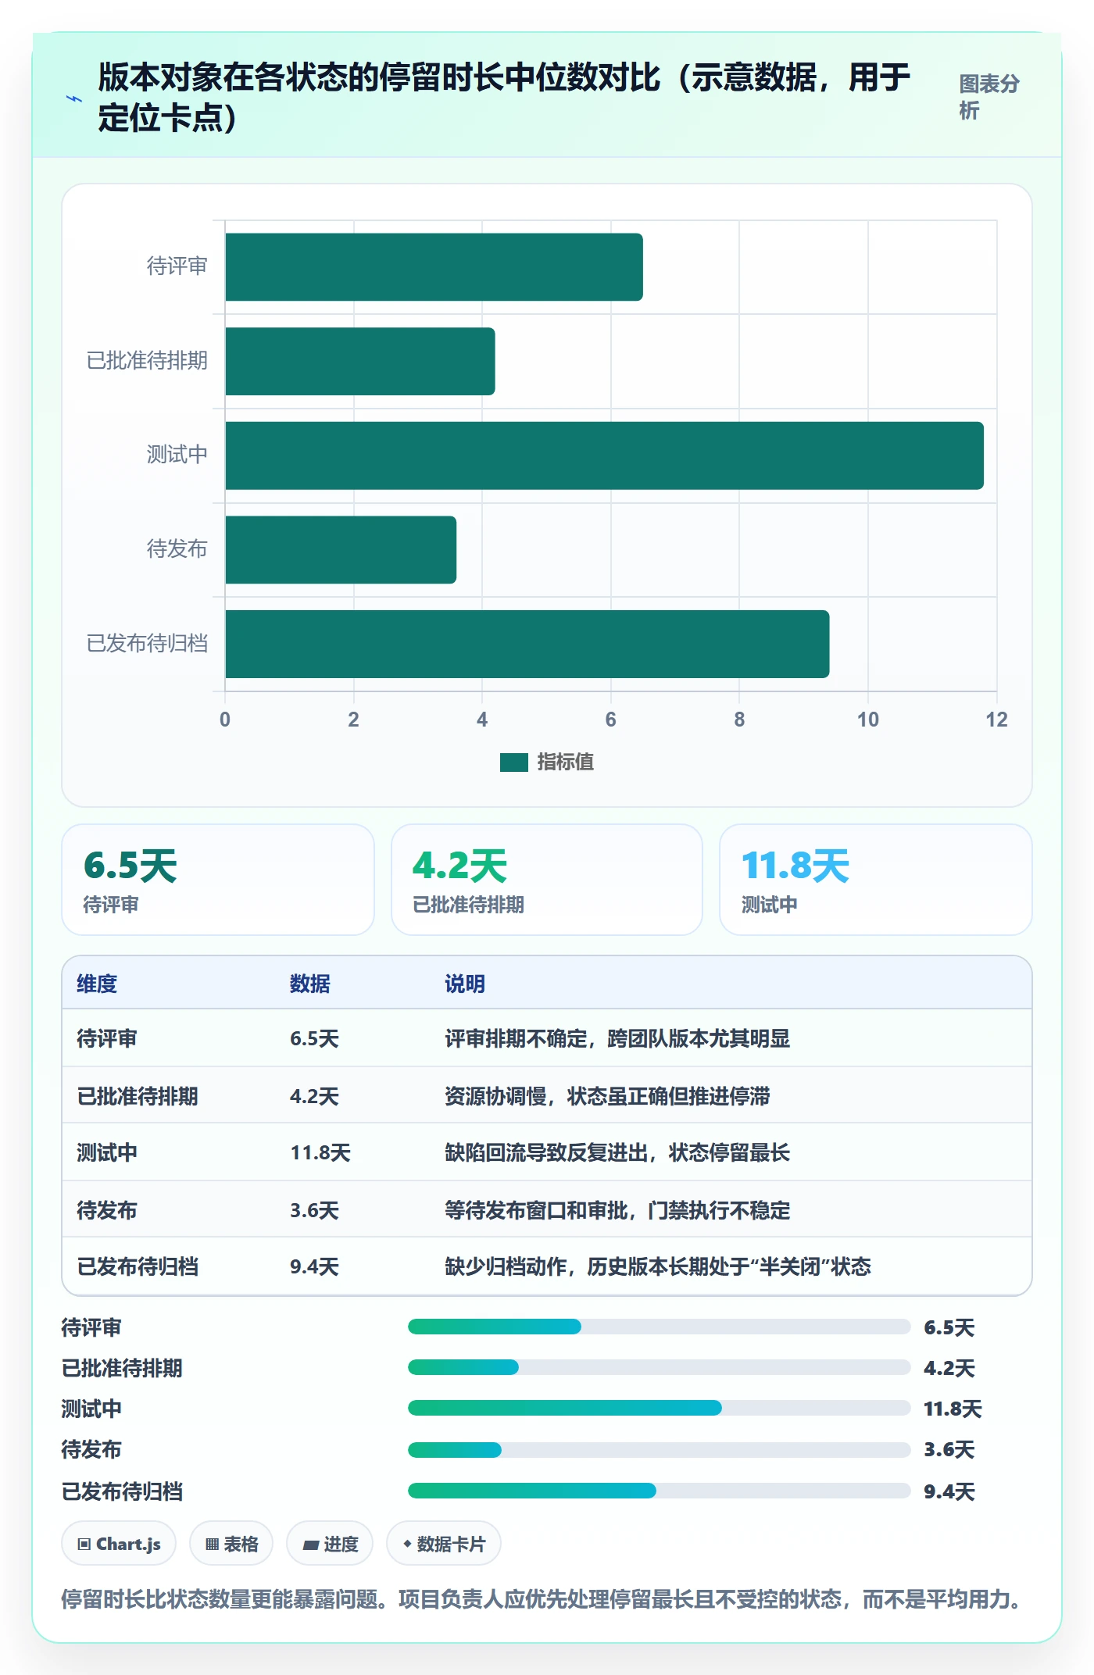Click the 6.5天 待评审 data card
This screenshot has width=1094, height=1675.
218,880
